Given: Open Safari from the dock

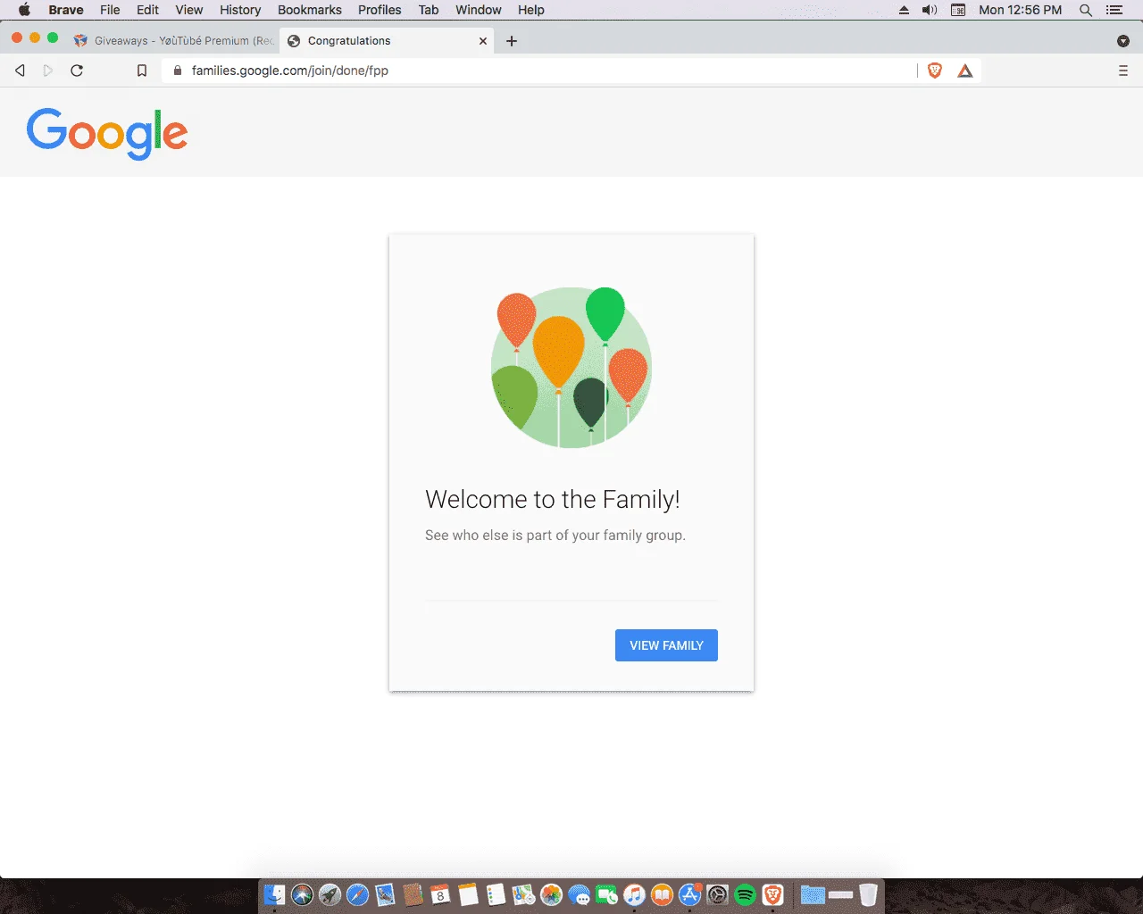Looking at the screenshot, I should (357, 894).
